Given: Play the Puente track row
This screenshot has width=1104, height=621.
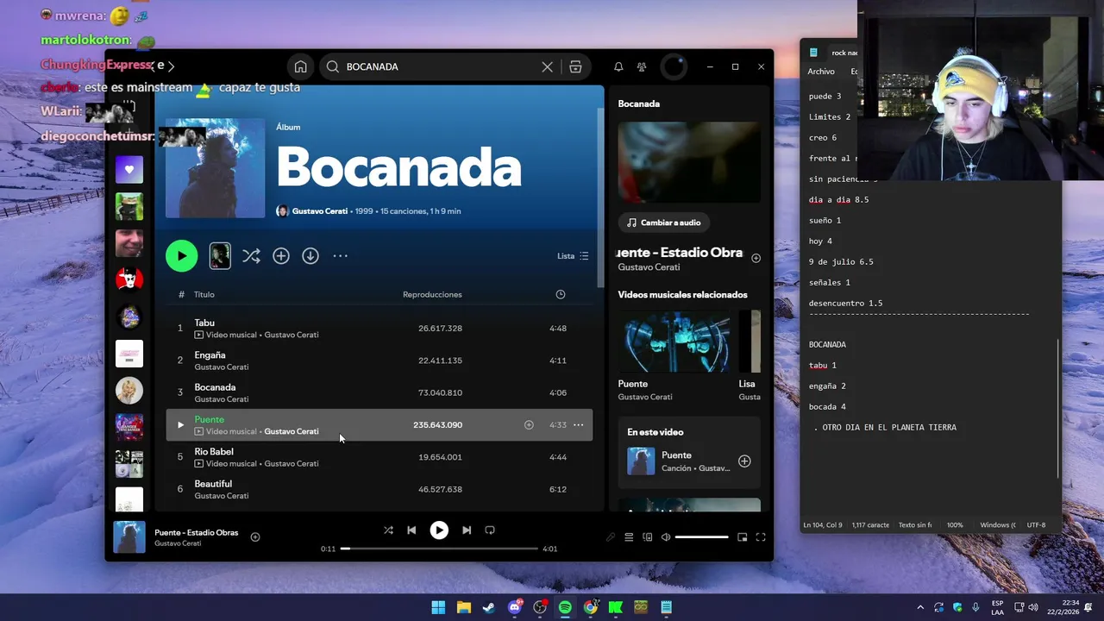Looking at the screenshot, I should tap(180, 424).
